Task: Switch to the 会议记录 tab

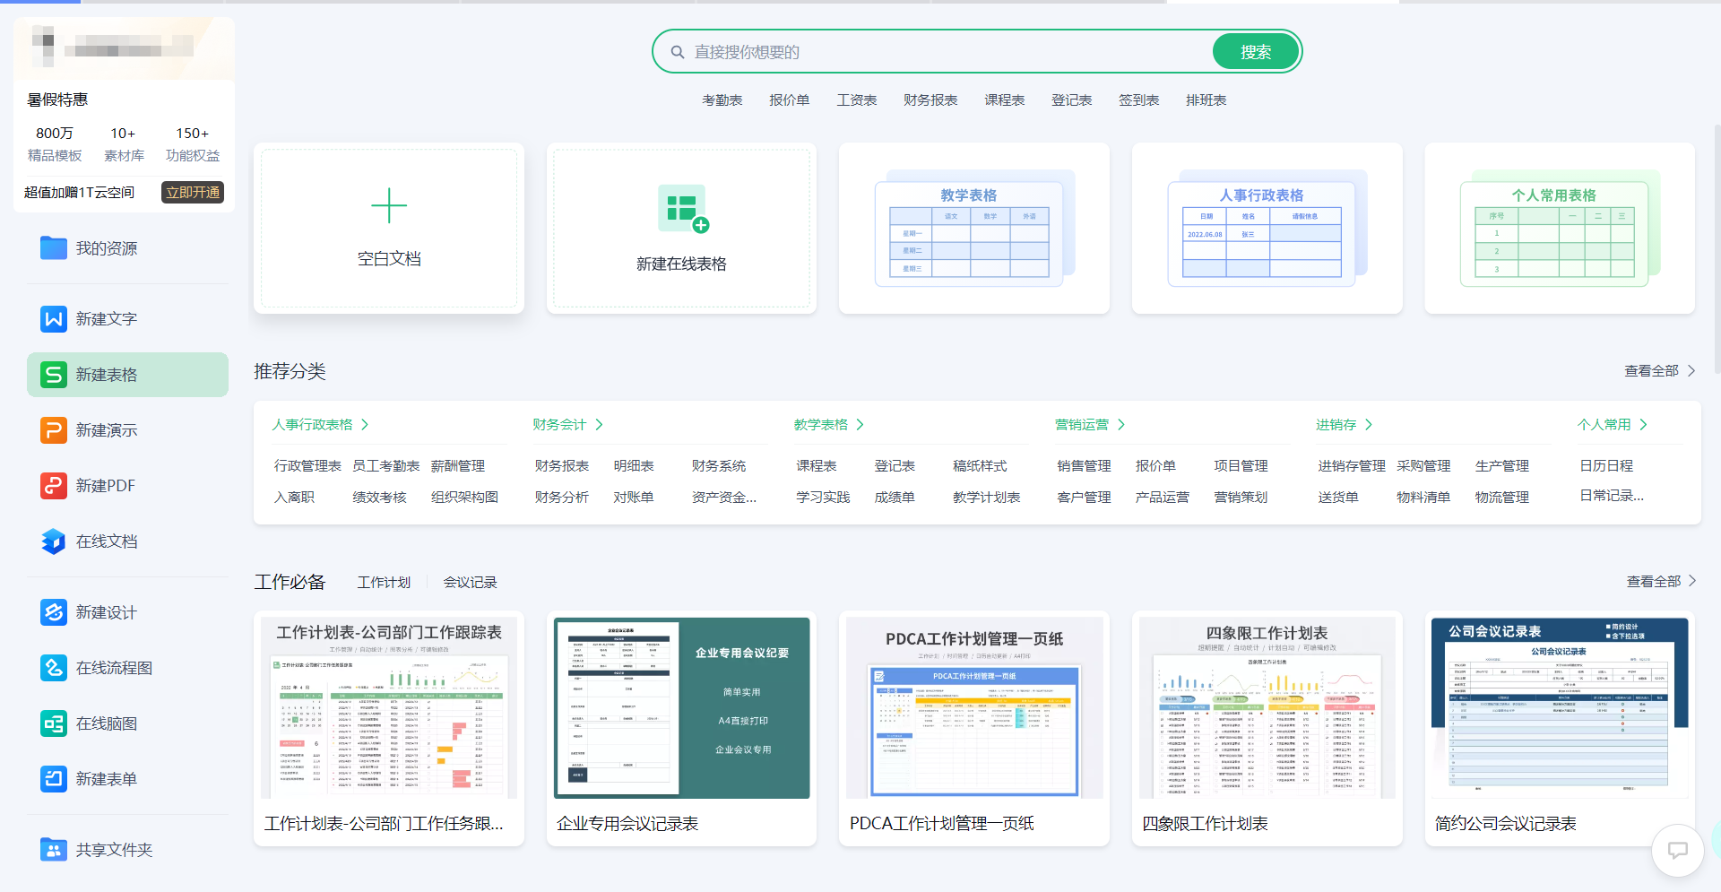Action: tap(469, 581)
